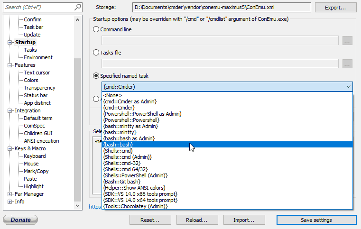The image size is (361, 229).
Task: Choose {bash::mintty} task
Action: [x=227, y=132]
